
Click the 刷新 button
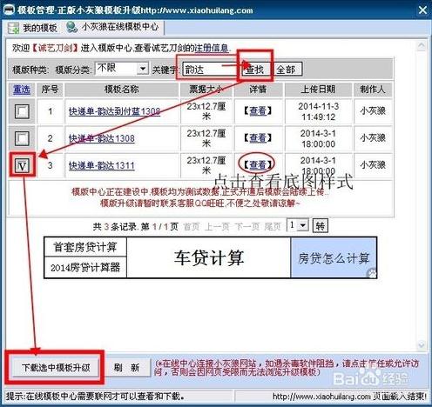(126, 368)
